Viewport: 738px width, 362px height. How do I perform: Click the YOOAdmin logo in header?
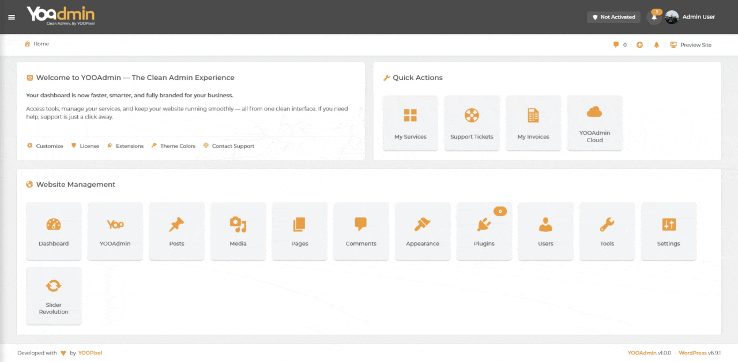[x=61, y=16]
